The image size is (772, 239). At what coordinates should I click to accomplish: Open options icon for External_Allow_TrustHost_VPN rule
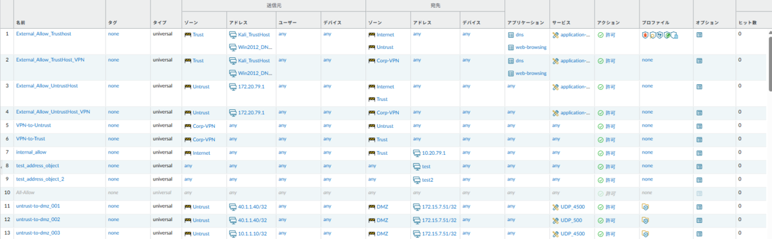pyautogui.click(x=699, y=60)
